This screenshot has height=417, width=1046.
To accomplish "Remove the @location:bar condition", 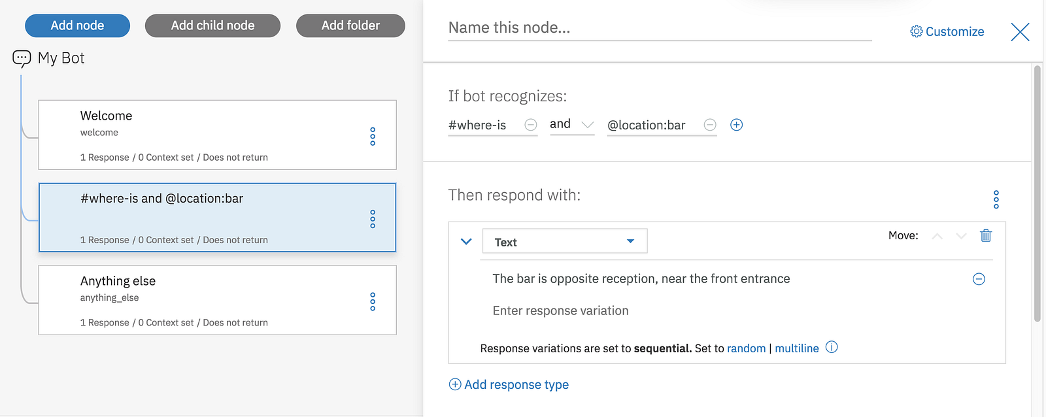I will coord(710,125).
